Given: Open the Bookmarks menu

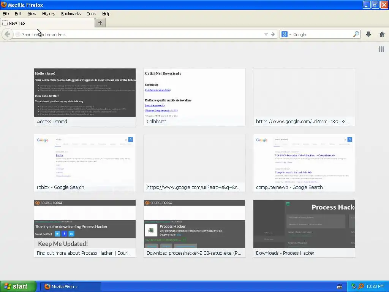Looking at the screenshot, I should pos(71,14).
